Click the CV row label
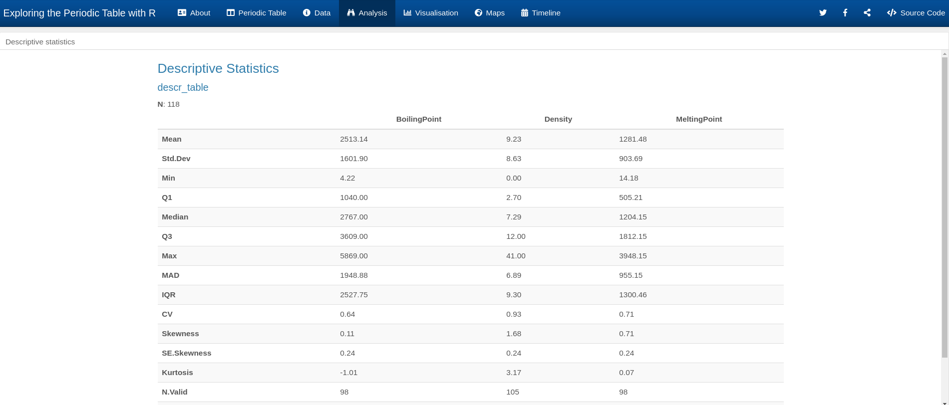The width and height of the screenshot is (949, 405). 167,314
